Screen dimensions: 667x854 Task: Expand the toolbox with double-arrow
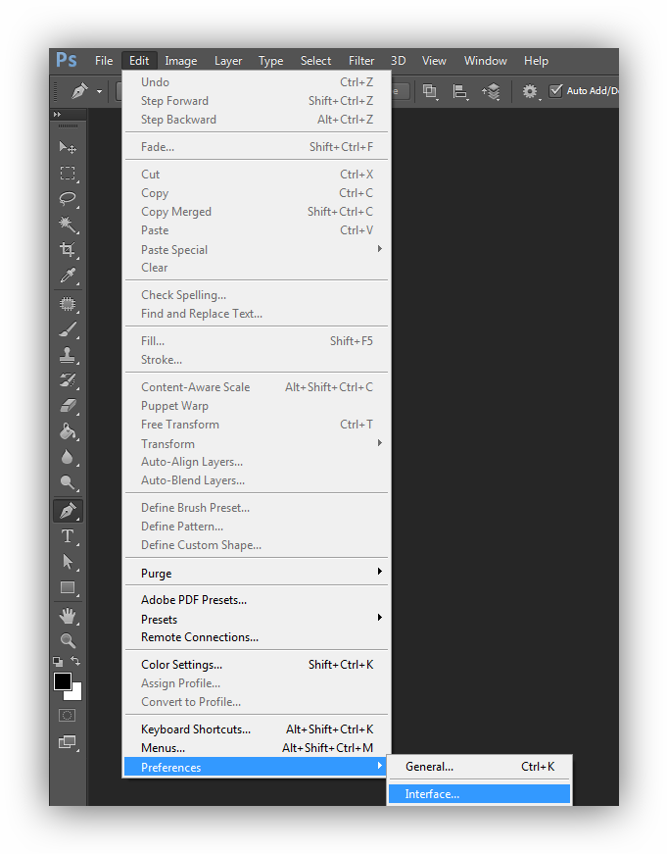(x=57, y=115)
